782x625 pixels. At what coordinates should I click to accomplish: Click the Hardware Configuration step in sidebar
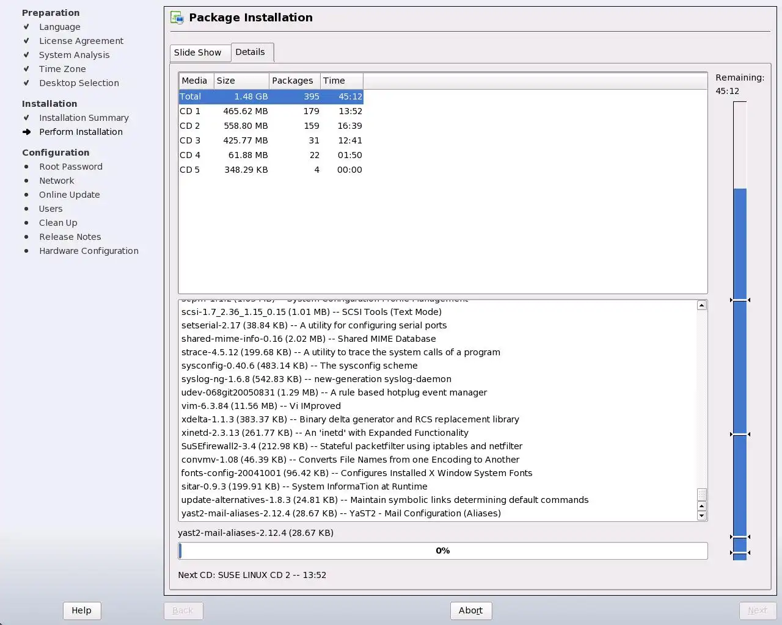(89, 251)
